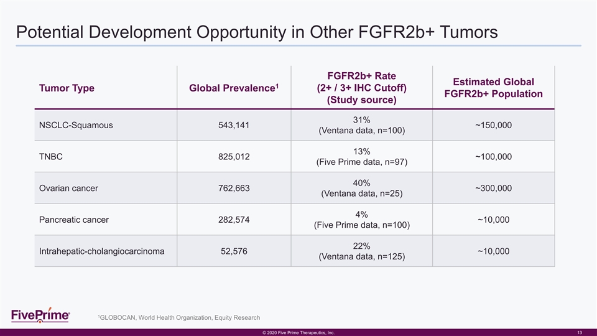Viewport: 597px width, 336px height.
Task: Select the Tumor Type column header
Action: pos(67,88)
